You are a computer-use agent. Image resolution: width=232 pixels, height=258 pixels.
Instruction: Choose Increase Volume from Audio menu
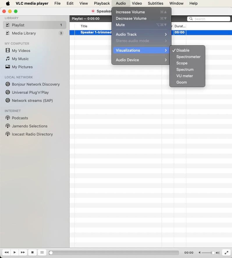tap(130, 12)
